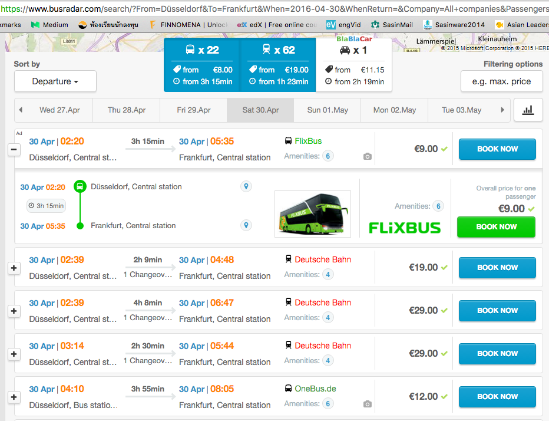
Task: Open the Sasinware2014 bookmark
Action: tap(454, 25)
